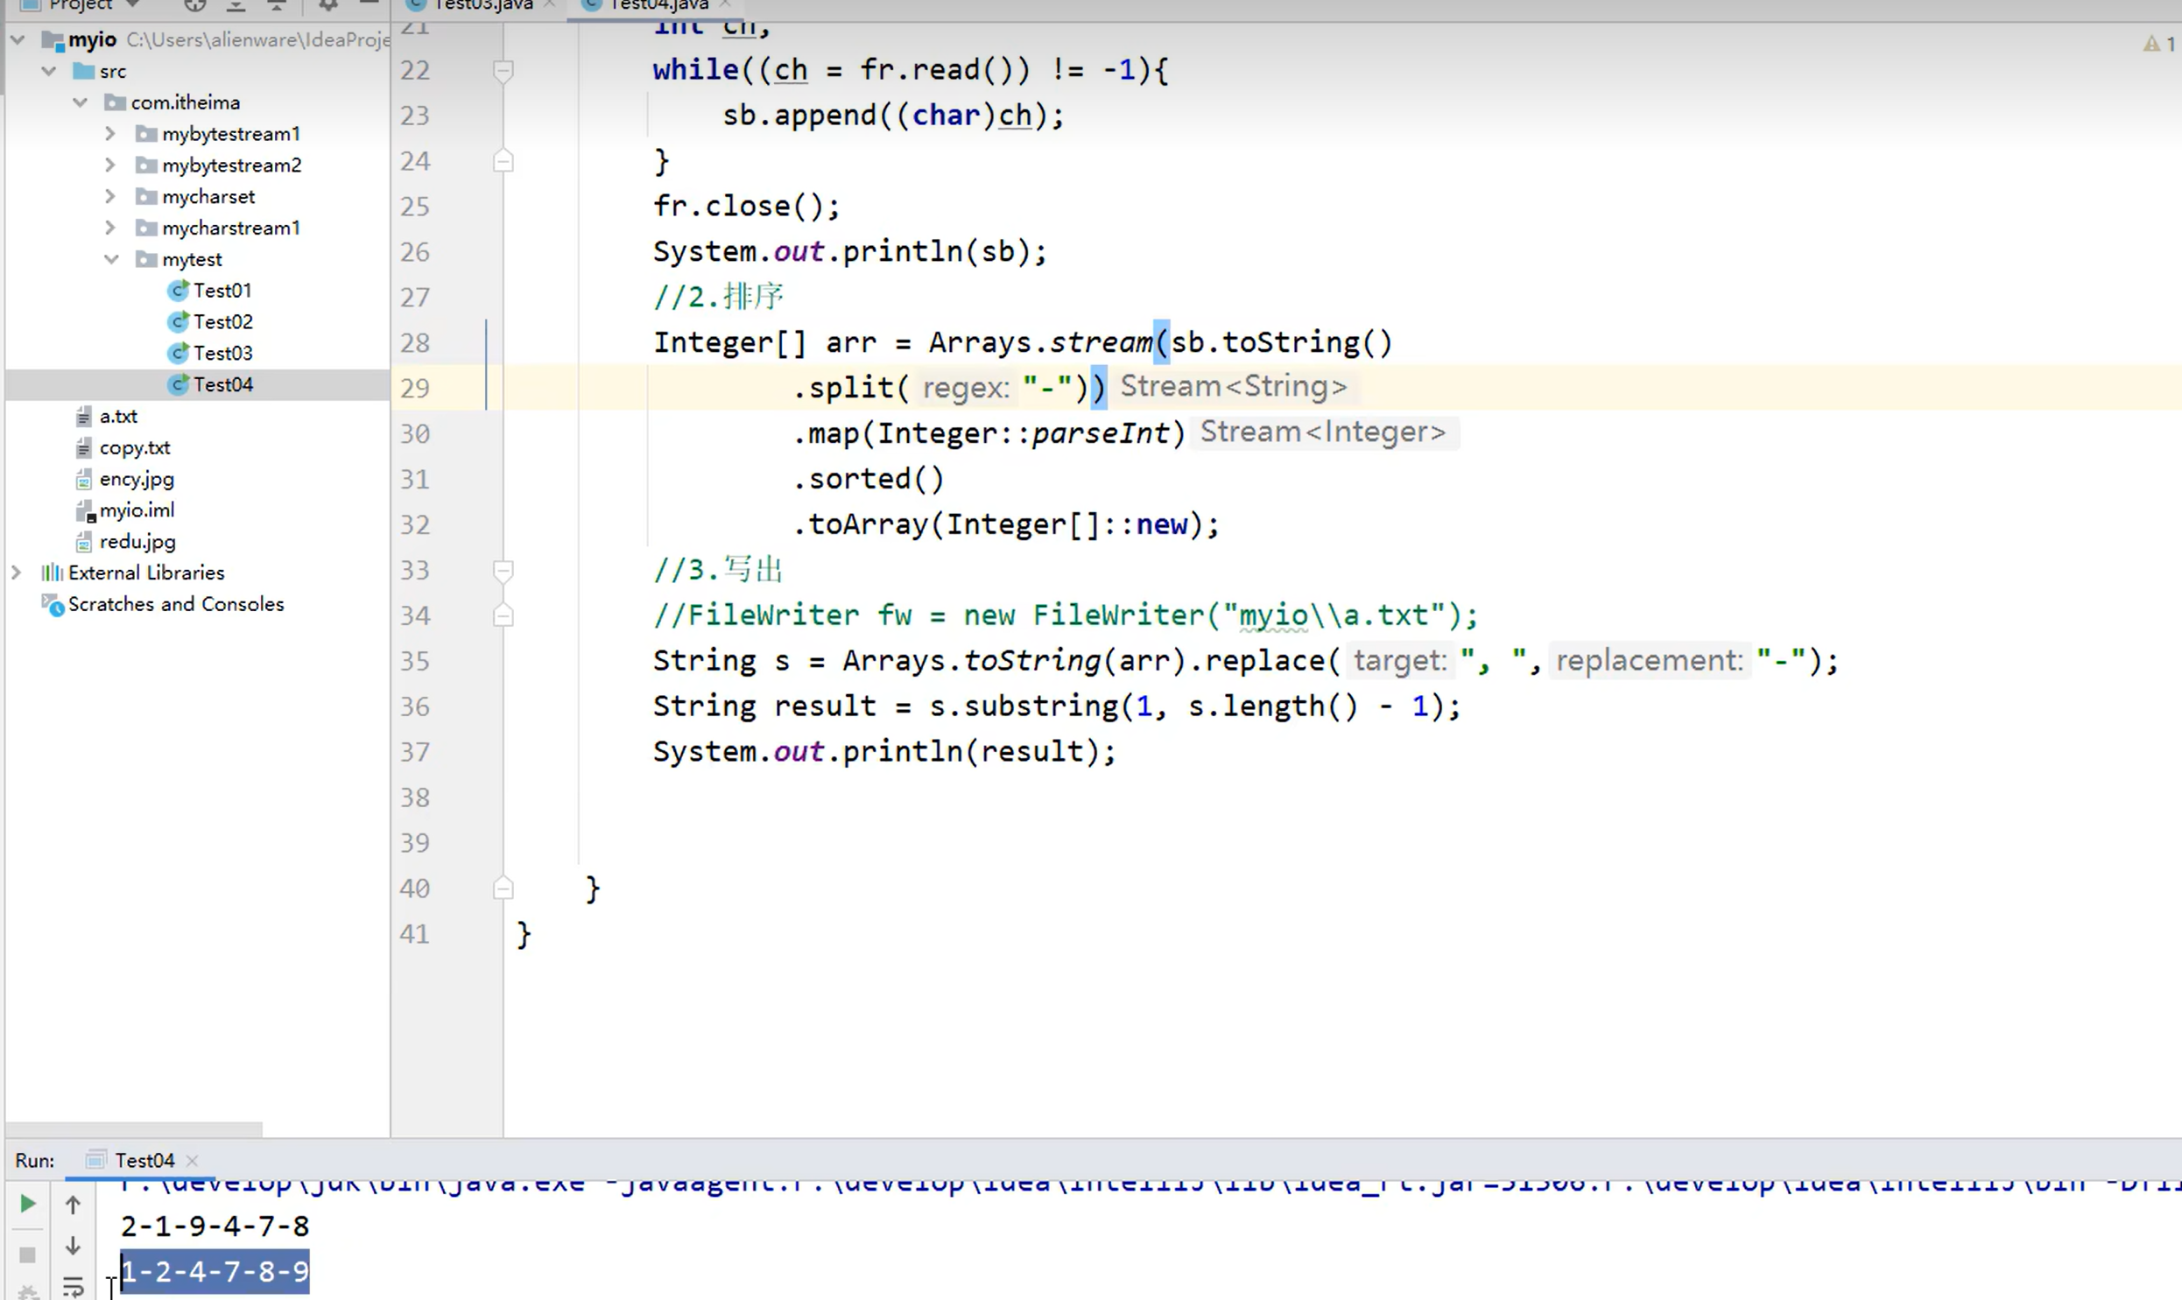The height and width of the screenshot is (1300, 2182).
Task: Open a.txt file in project tree
Action: pyautogui.click(x=118, y=416)
